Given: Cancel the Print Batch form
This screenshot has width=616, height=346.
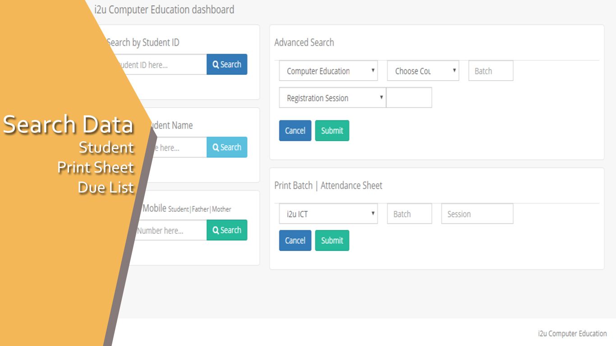Looking at the screenshot, I should click(x=295, y=241).
